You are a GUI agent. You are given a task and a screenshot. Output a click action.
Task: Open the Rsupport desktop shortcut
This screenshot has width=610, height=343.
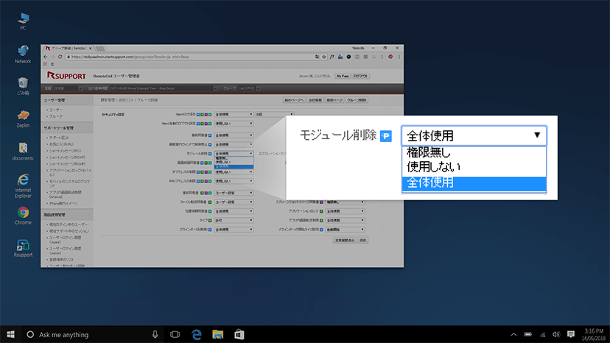[x=23, y=248]
